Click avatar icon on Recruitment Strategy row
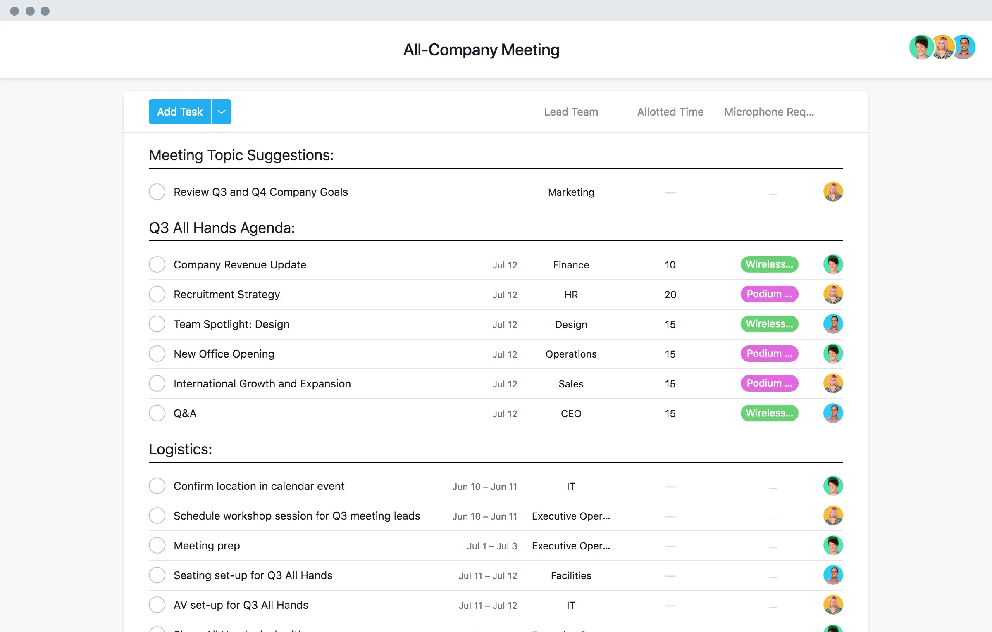Image resolution: width=992 pixels, height=632 pixels. click(x=833, y=294)
